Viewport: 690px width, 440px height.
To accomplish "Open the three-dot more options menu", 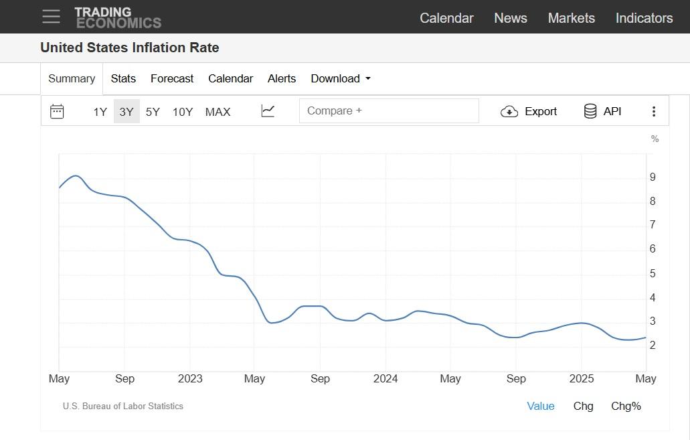I will tap(653, 112).
